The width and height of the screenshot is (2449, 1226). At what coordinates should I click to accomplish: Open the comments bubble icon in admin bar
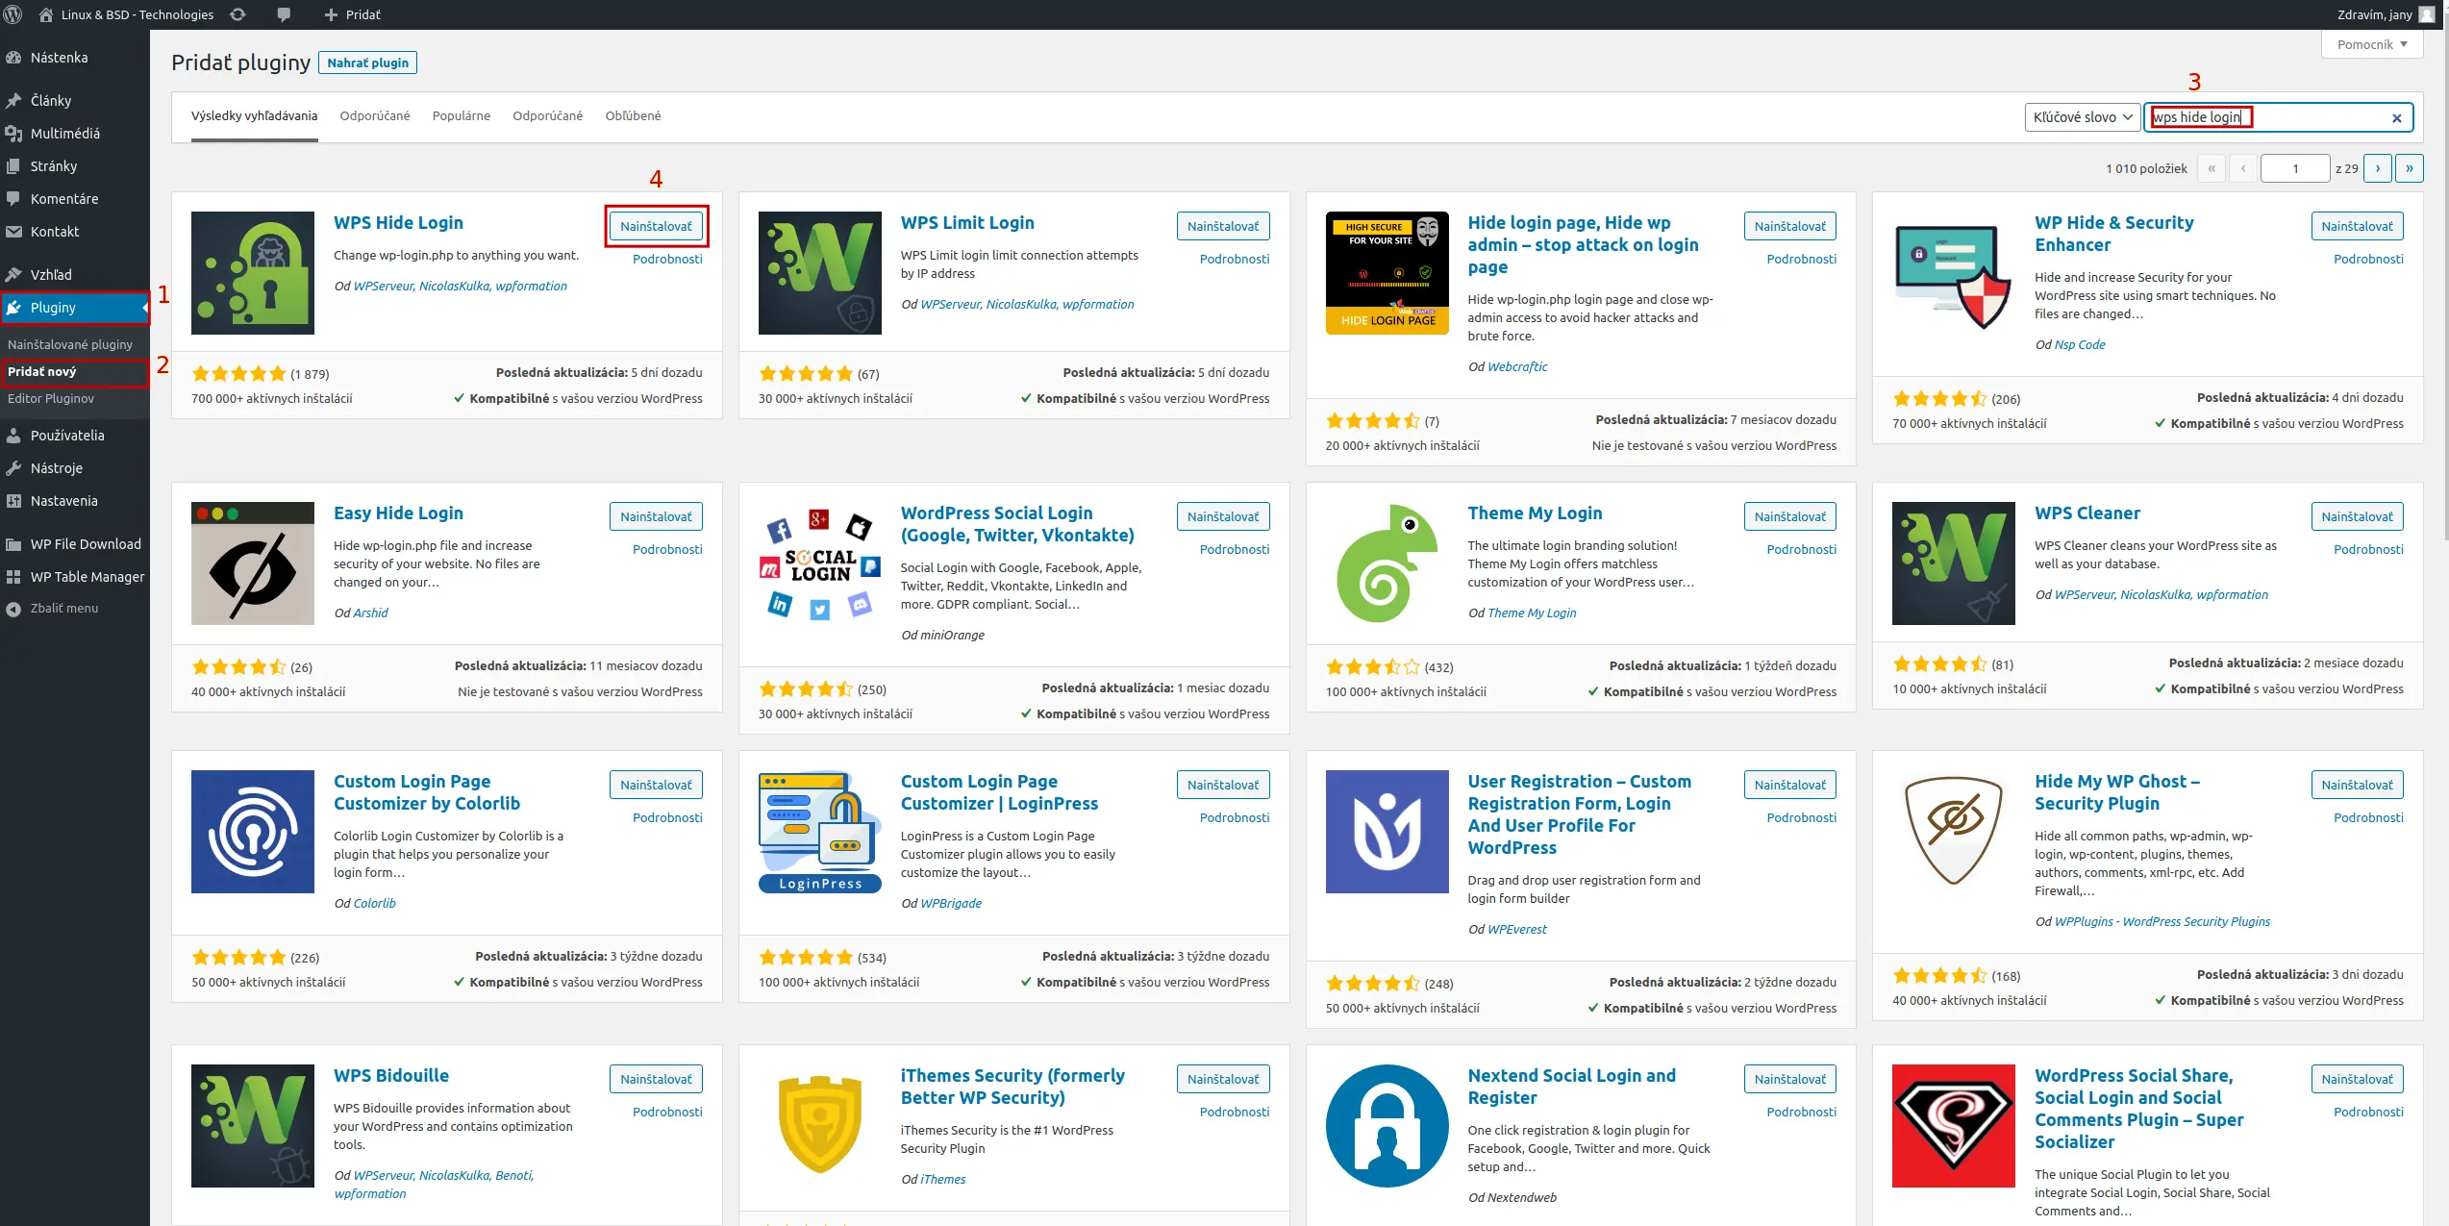point(284,14)
